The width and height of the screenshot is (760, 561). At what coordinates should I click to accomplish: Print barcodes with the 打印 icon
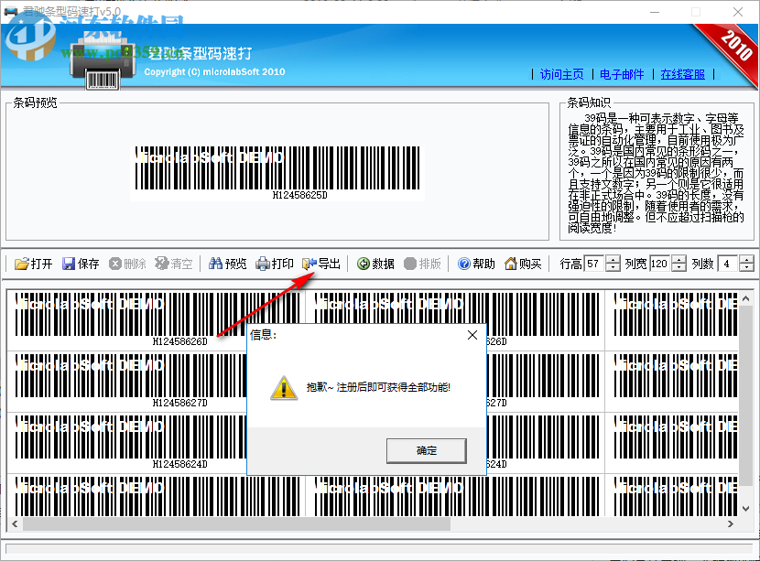pyautogui.click(x=277, y=264)
